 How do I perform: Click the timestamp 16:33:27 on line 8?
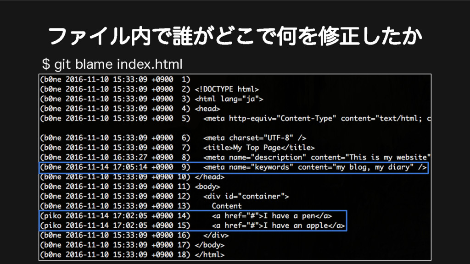point(130,158)
